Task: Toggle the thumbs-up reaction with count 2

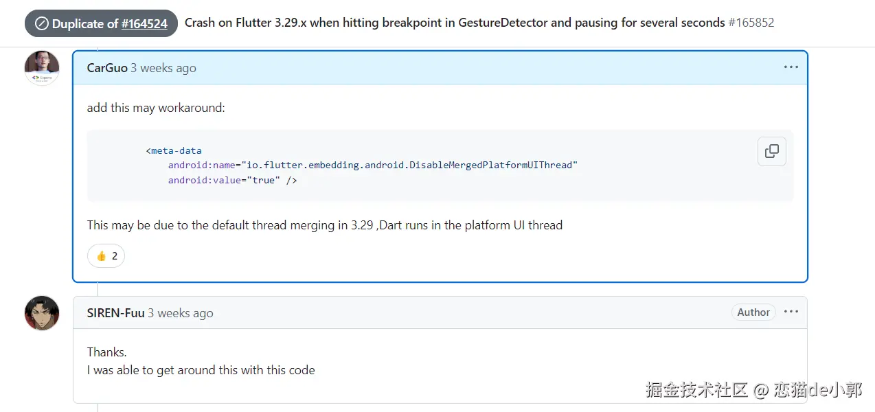Action: tap(106, 256)
